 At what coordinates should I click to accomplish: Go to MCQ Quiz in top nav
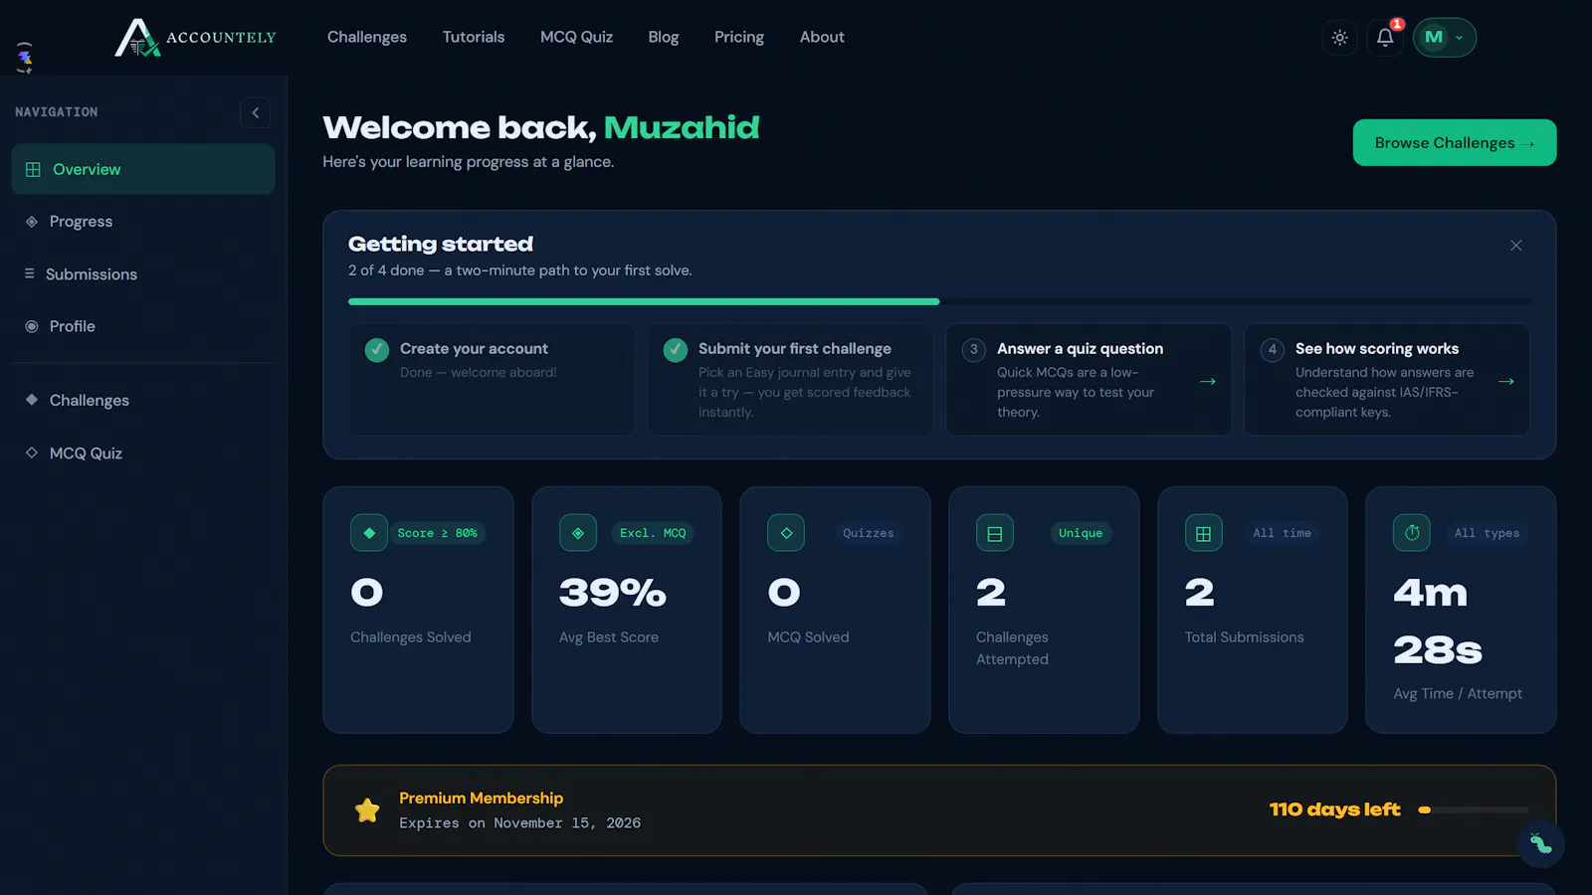[x=576, y=37]
